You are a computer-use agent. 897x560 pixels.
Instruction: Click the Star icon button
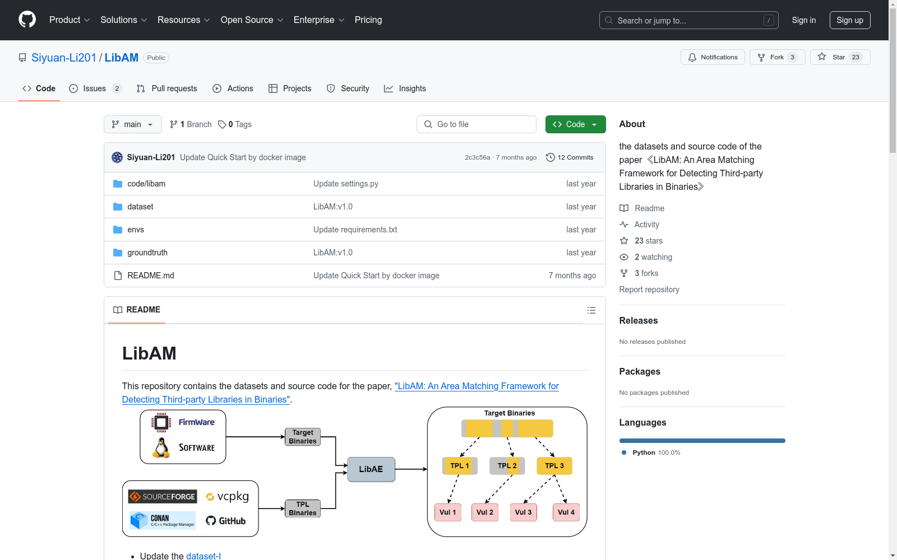(822, 57)
